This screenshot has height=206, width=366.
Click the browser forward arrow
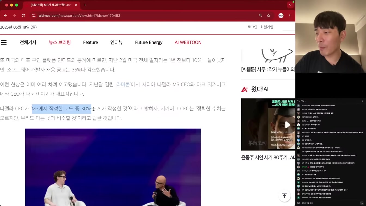coord(14,16)
